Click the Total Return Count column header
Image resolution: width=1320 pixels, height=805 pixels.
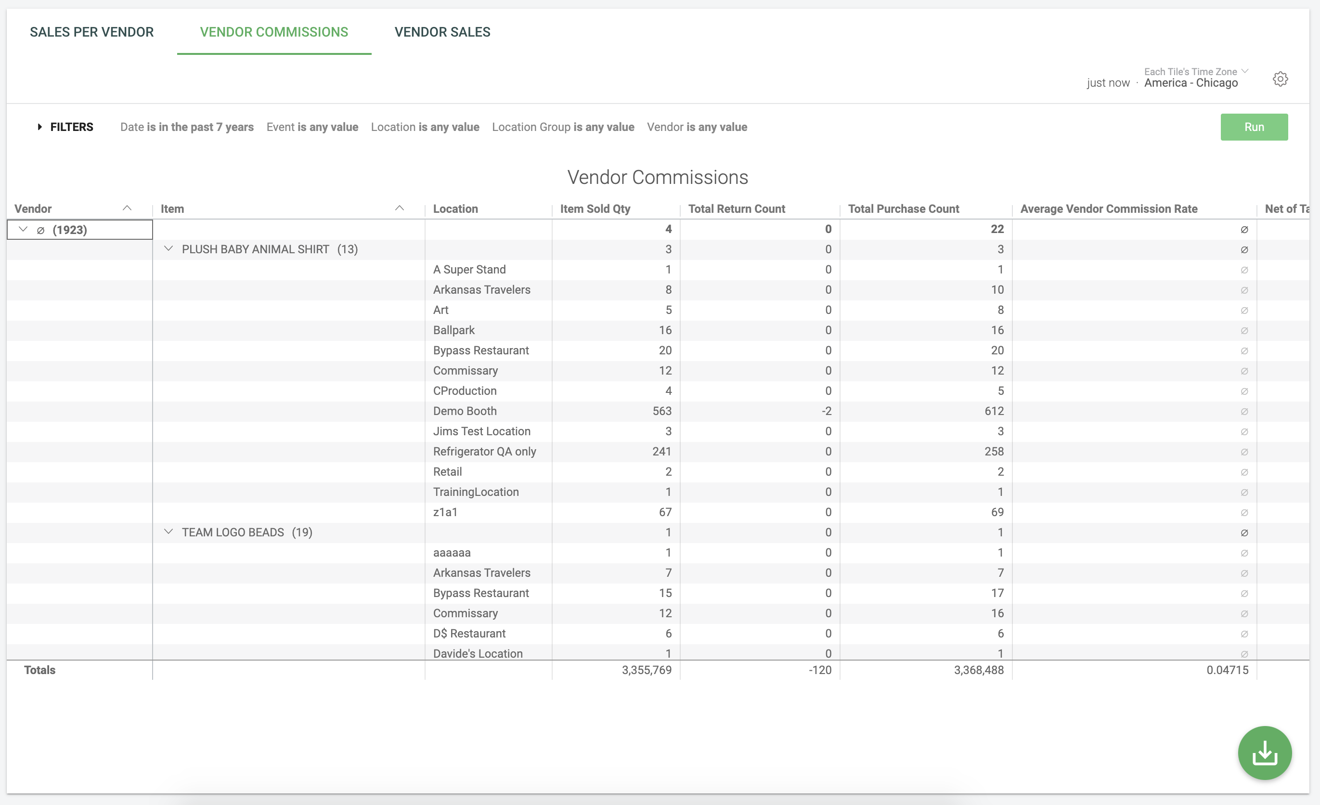tap(737, 209)
